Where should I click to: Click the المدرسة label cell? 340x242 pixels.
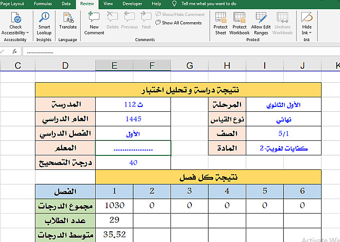(x=65, y=105)
